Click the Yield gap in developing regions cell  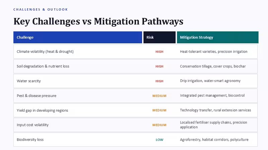coord(43,110)
